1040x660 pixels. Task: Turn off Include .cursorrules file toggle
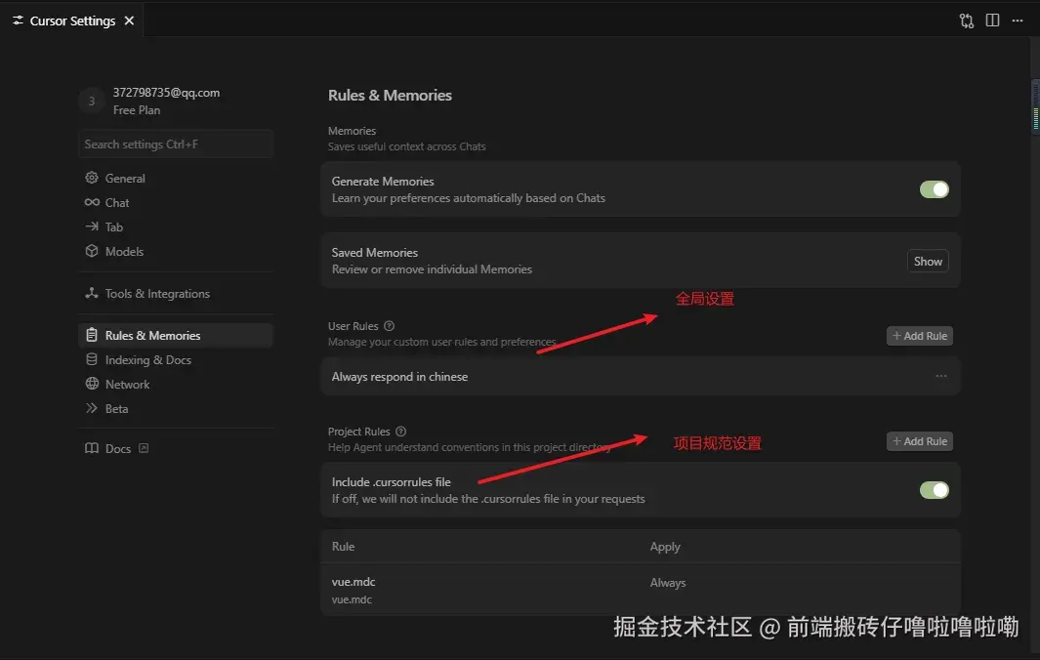(x=934, y=490)
